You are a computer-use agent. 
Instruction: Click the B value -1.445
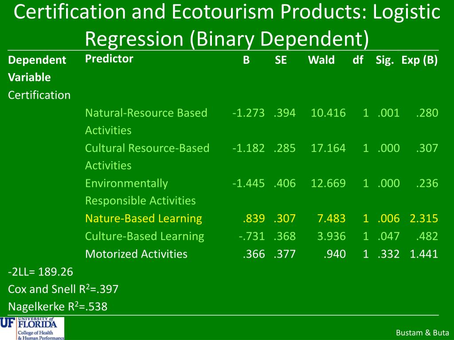(x=248, y=183)
